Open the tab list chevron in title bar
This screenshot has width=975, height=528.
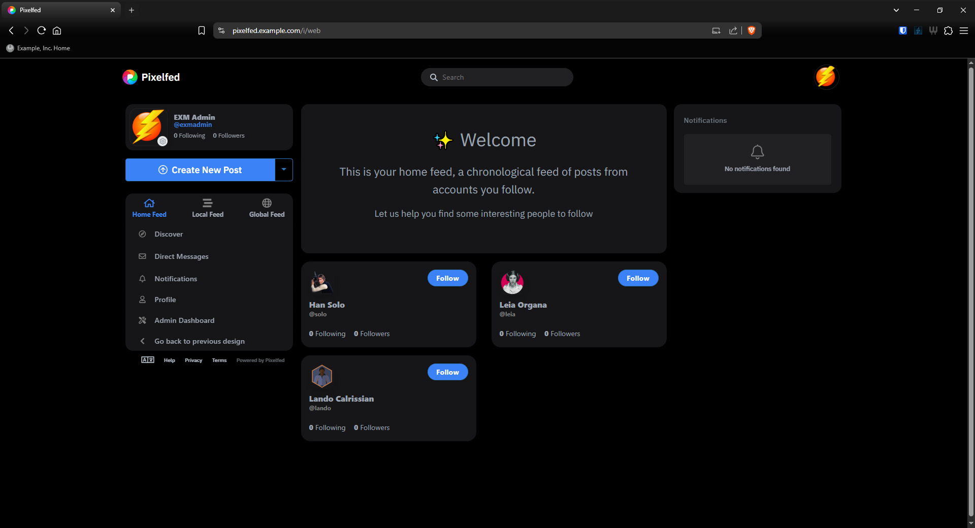[x=896, y=10]
